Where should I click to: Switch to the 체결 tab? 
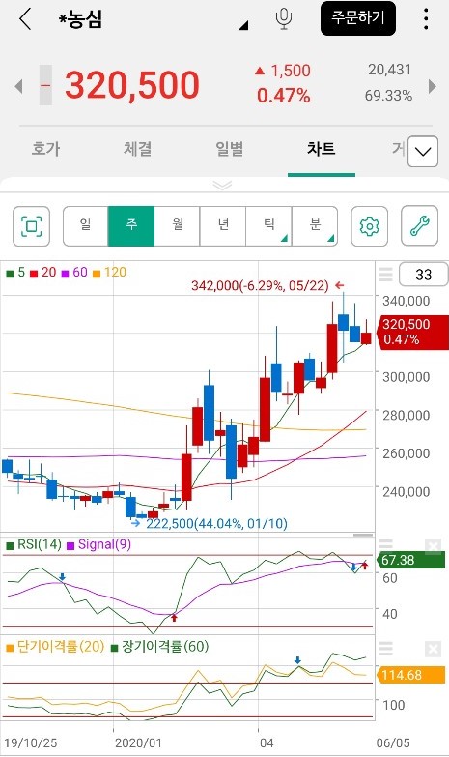(x=137, y=149)
